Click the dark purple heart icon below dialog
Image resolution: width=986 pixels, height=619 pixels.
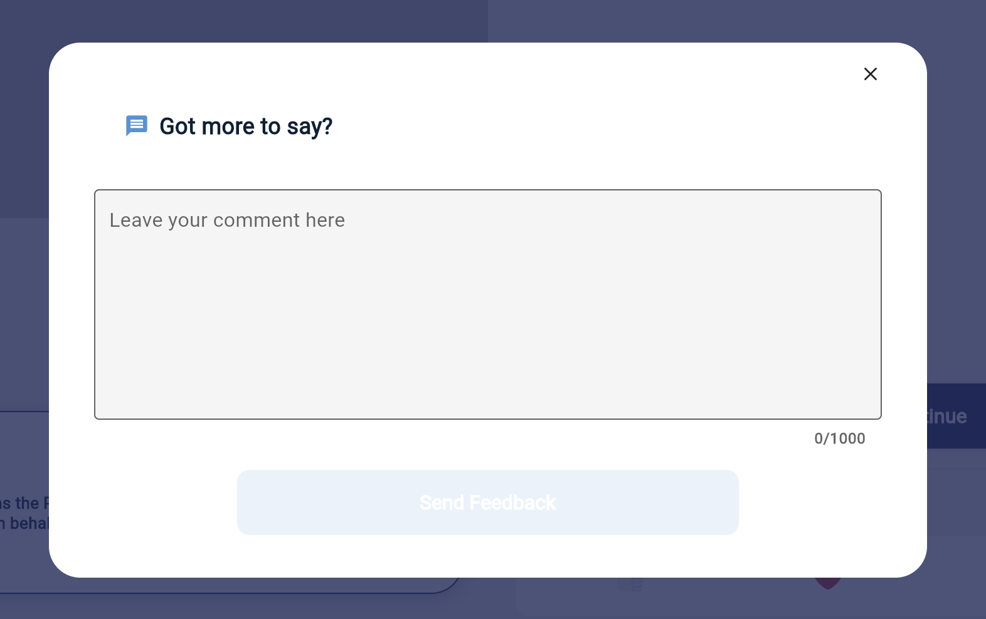click(827, 584)
